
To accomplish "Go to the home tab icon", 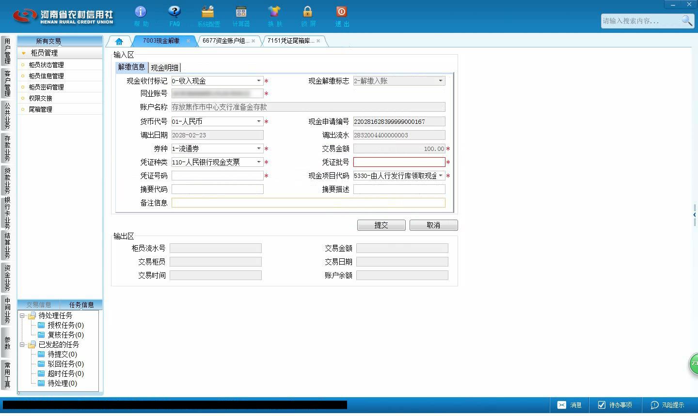I will point(119,41).
